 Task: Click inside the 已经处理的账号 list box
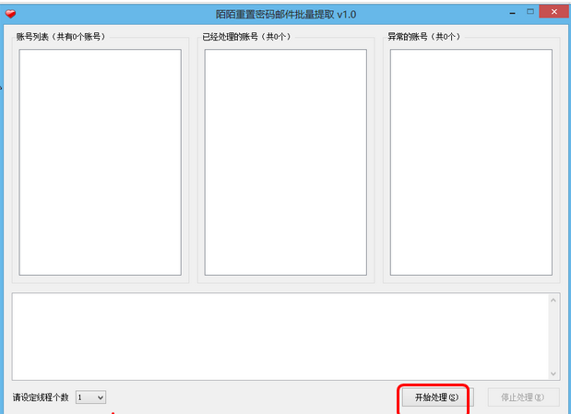point(286,162)
